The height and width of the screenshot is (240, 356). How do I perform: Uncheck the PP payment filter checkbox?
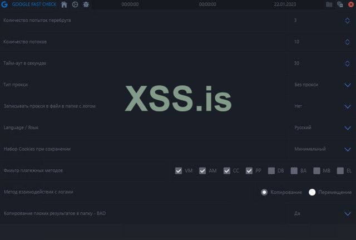pyautogui.click(x=249, y=171)
